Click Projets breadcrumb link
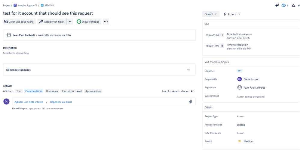 (7, 5)
